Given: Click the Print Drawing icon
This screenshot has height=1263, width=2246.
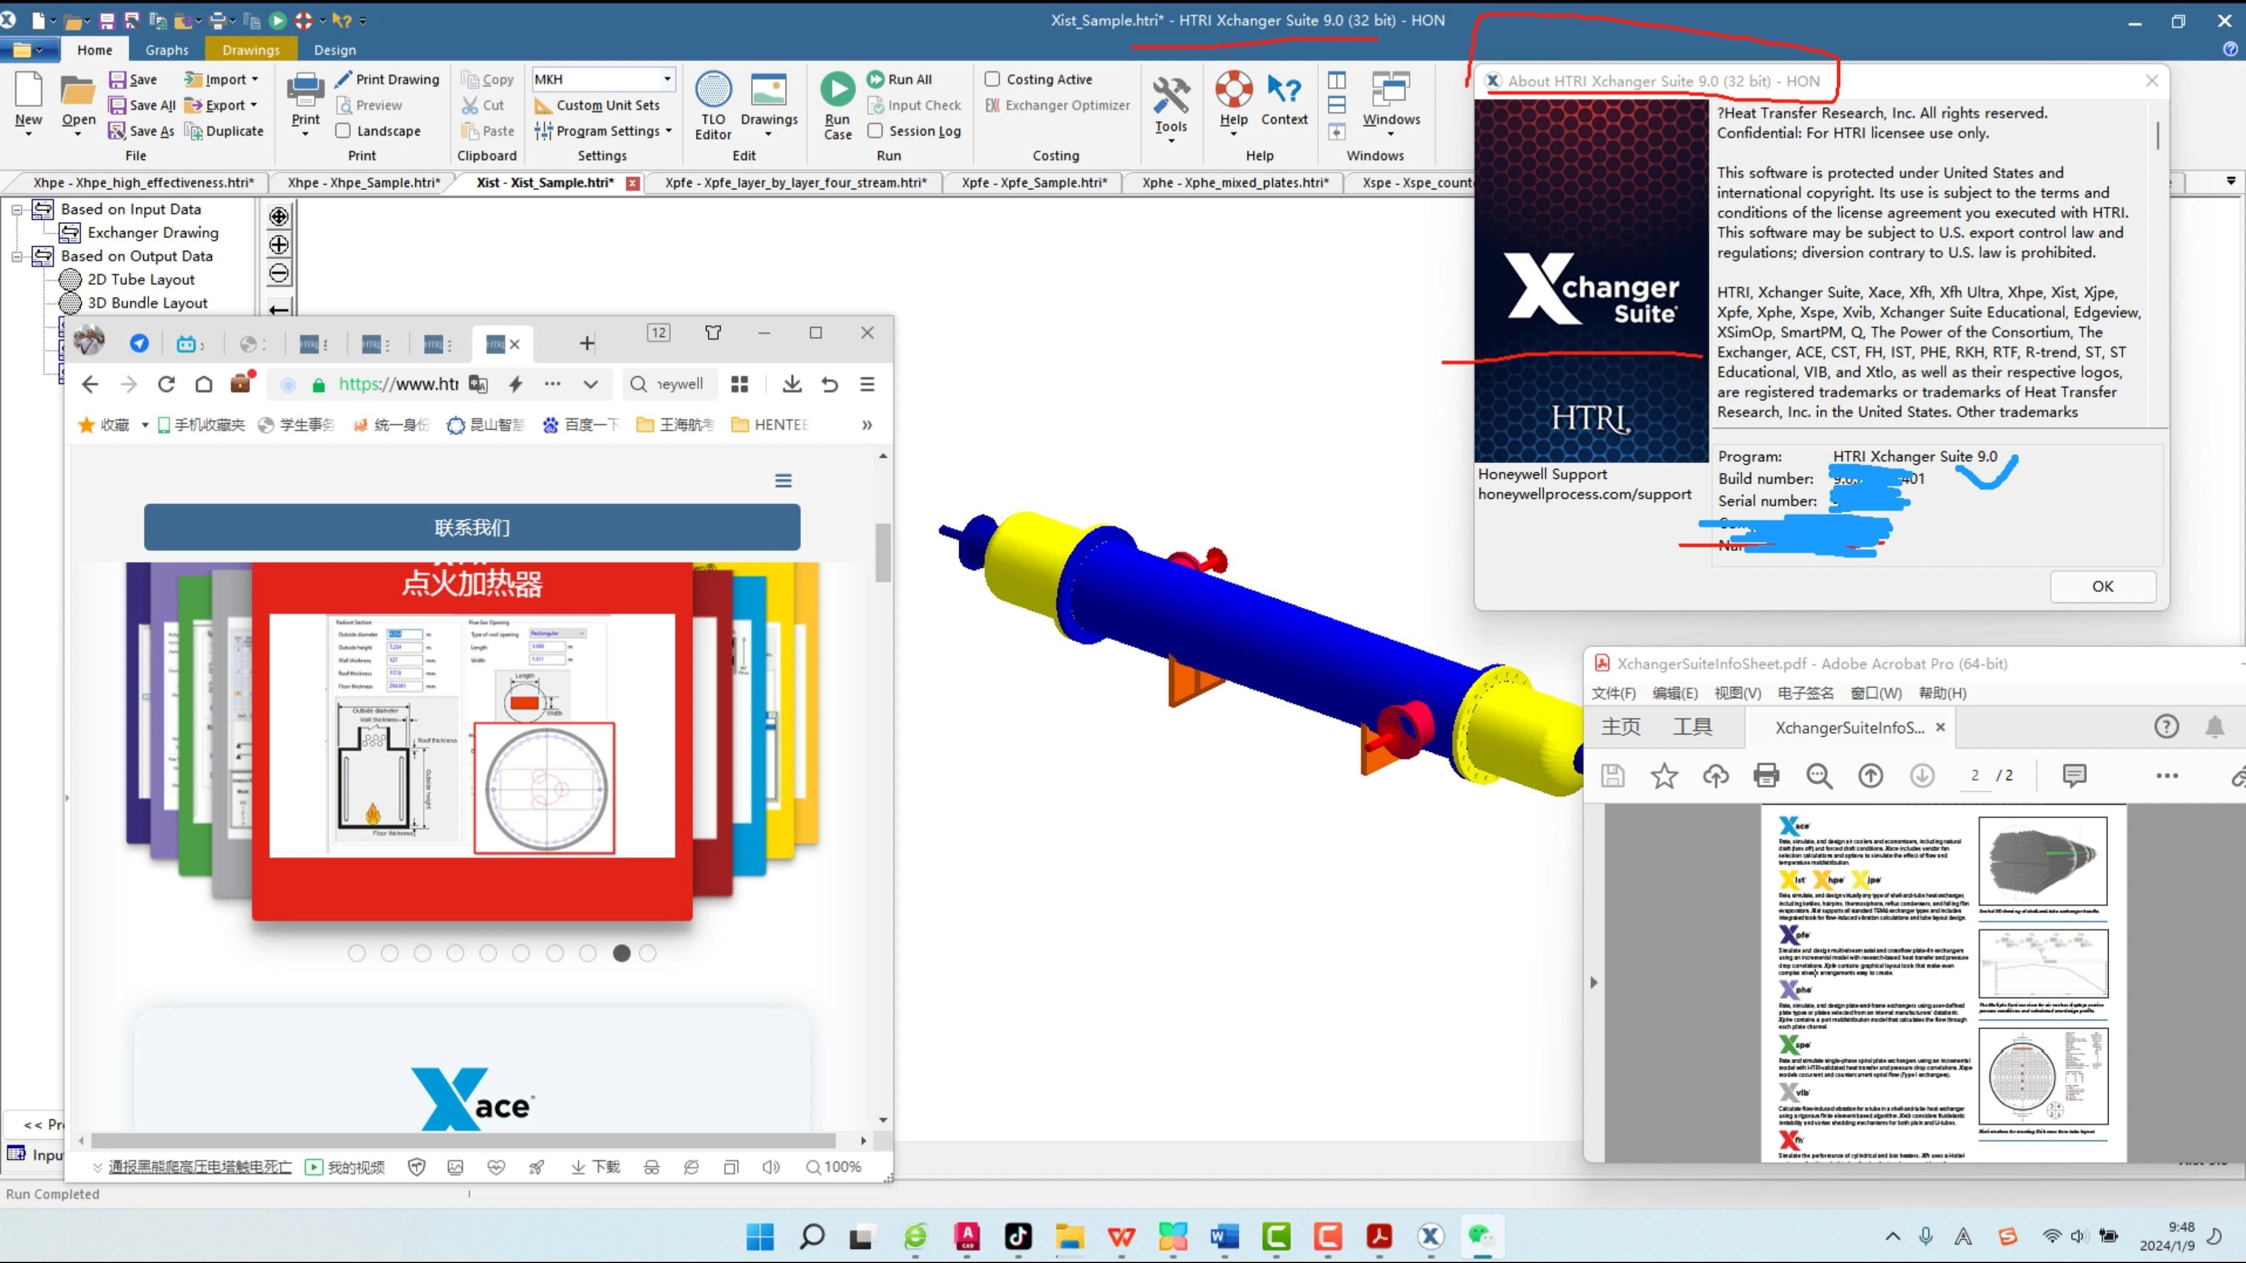Looking at the screenshot, I should click(x=343, y=80).
